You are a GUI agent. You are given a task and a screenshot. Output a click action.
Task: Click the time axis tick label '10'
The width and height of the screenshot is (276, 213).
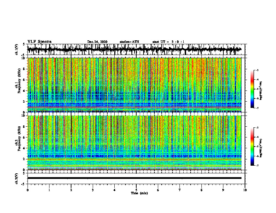(245, 190)
